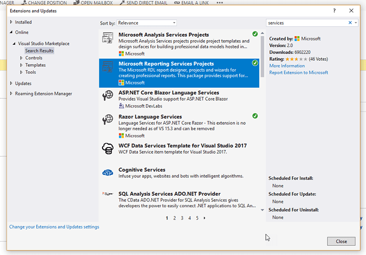
Task: Open the More Information link
Action: (x=287, y=66)
